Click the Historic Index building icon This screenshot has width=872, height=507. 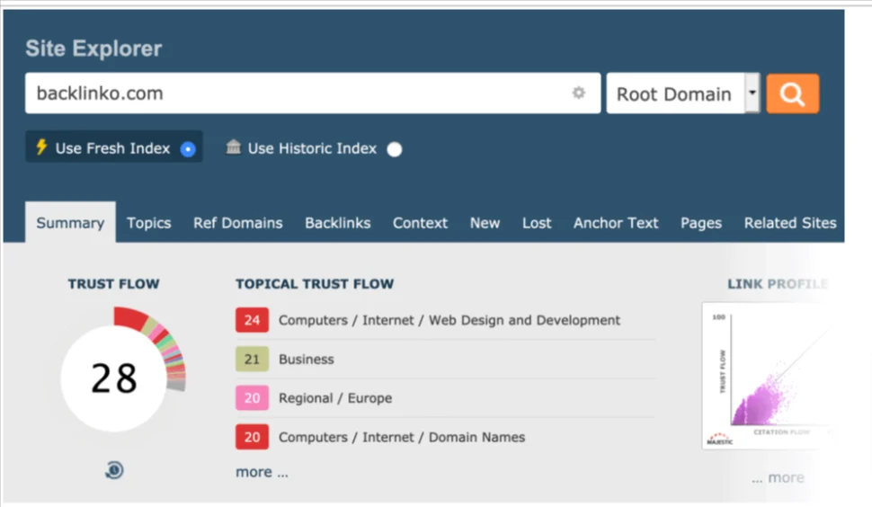pos(234,147)
